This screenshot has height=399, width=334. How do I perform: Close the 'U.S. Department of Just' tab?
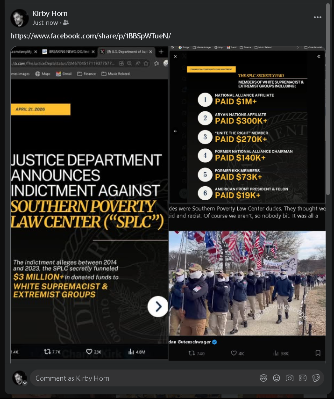(151, 51)
